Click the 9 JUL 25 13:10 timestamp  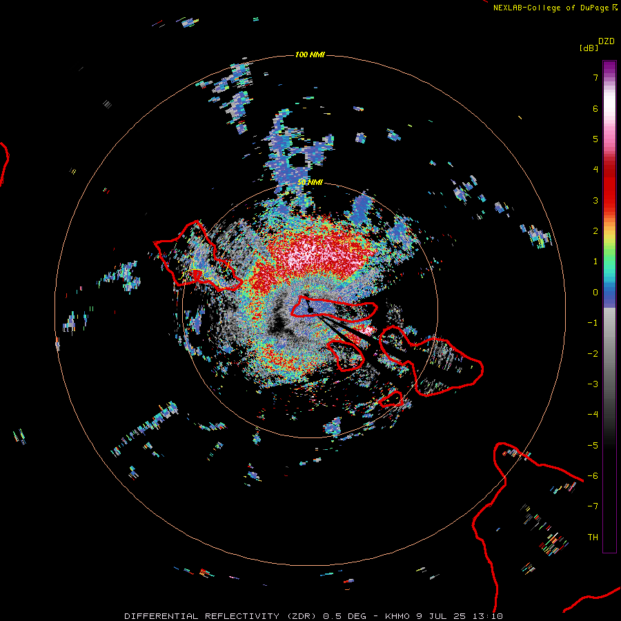click(x=460, y=616)
